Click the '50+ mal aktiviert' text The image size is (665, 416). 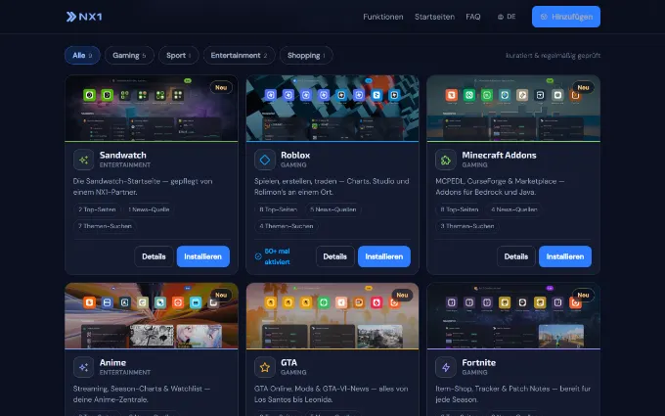pos(278,256)
